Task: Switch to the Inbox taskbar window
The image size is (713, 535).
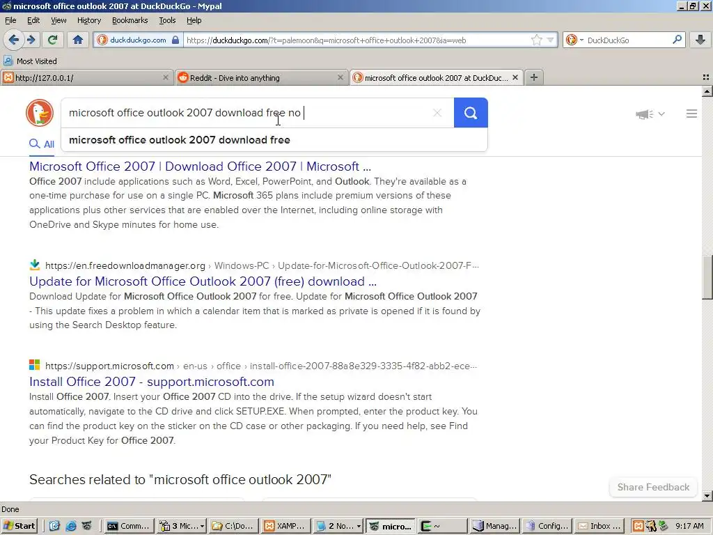Action: click(x=600, y=526)
